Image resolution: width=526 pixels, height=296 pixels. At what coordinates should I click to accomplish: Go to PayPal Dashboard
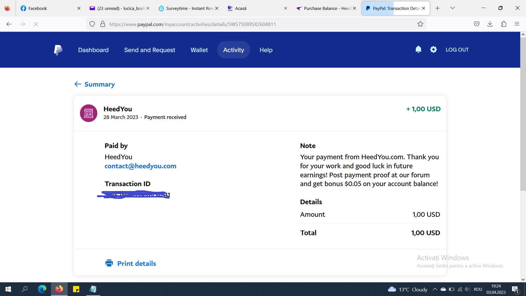click(x=93, y=50)
